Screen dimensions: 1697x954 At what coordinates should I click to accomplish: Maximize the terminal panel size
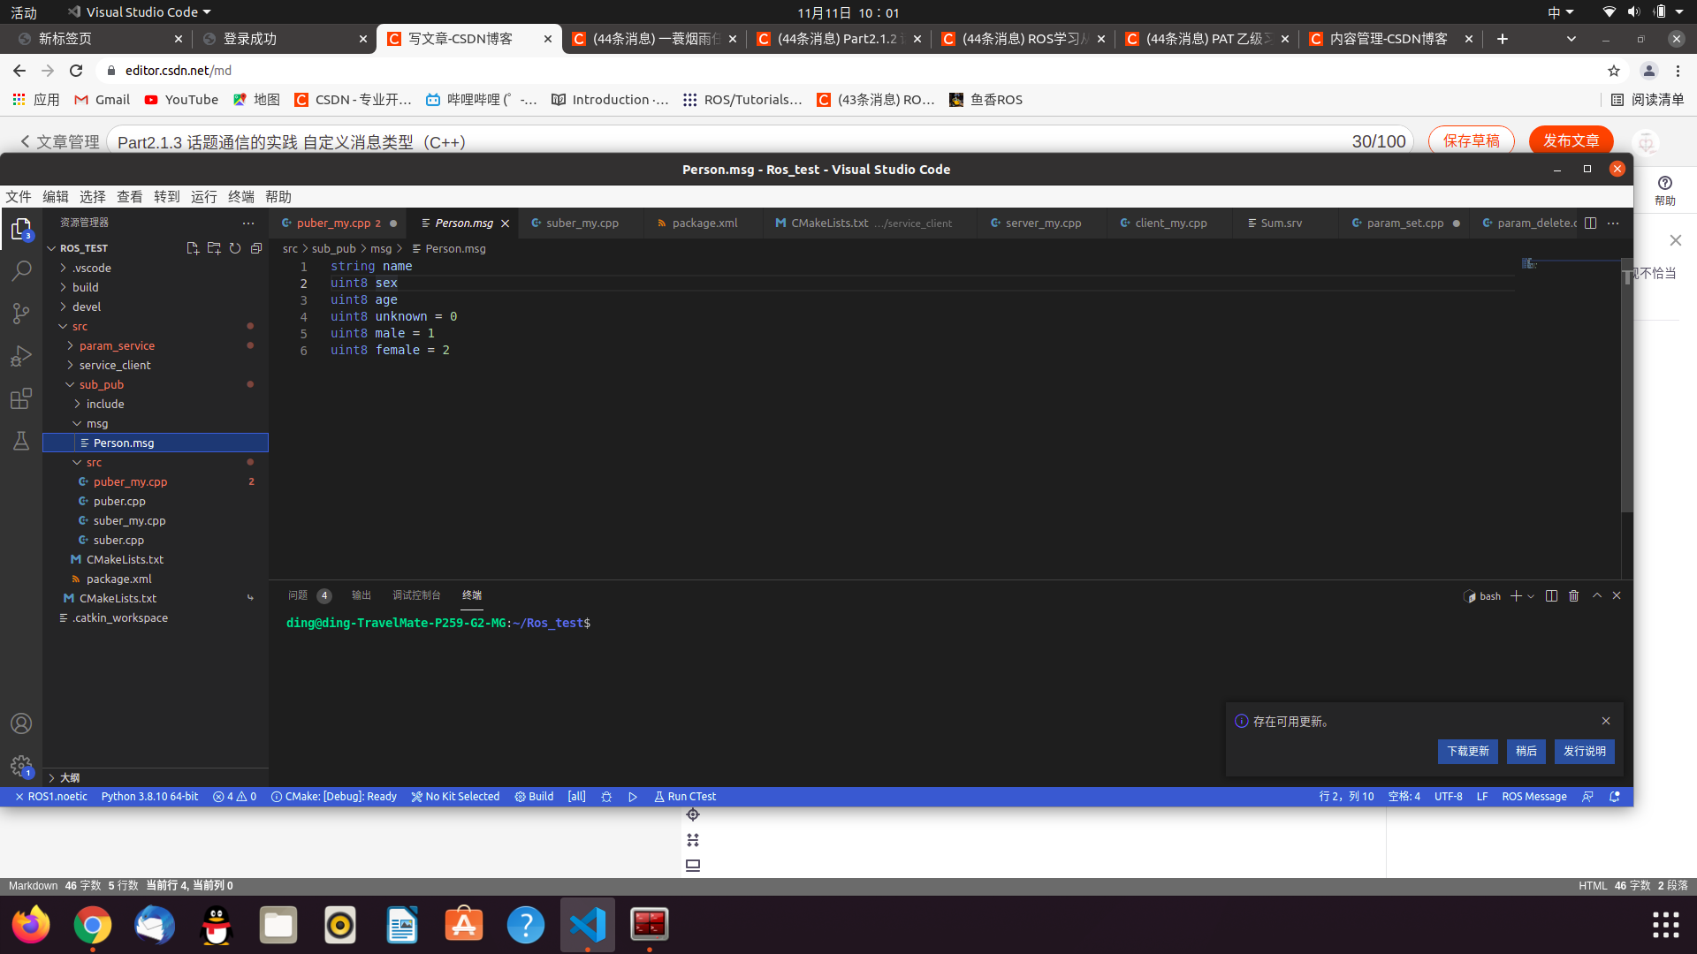pos(1597,596)
